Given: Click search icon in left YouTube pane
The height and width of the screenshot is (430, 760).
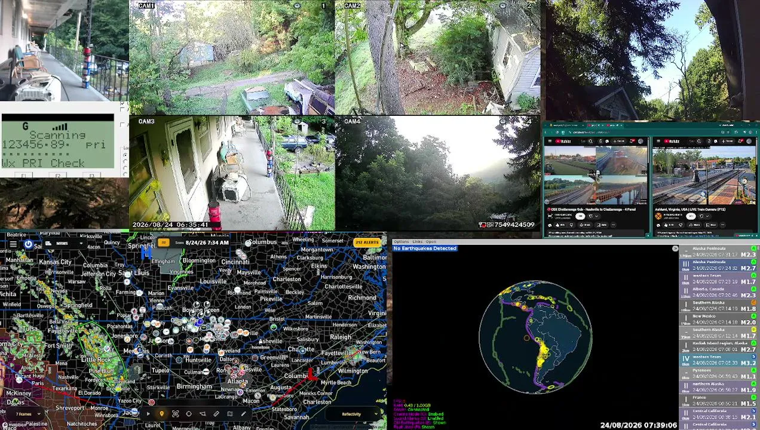Looking at the screenshot, I should point(591,141).
